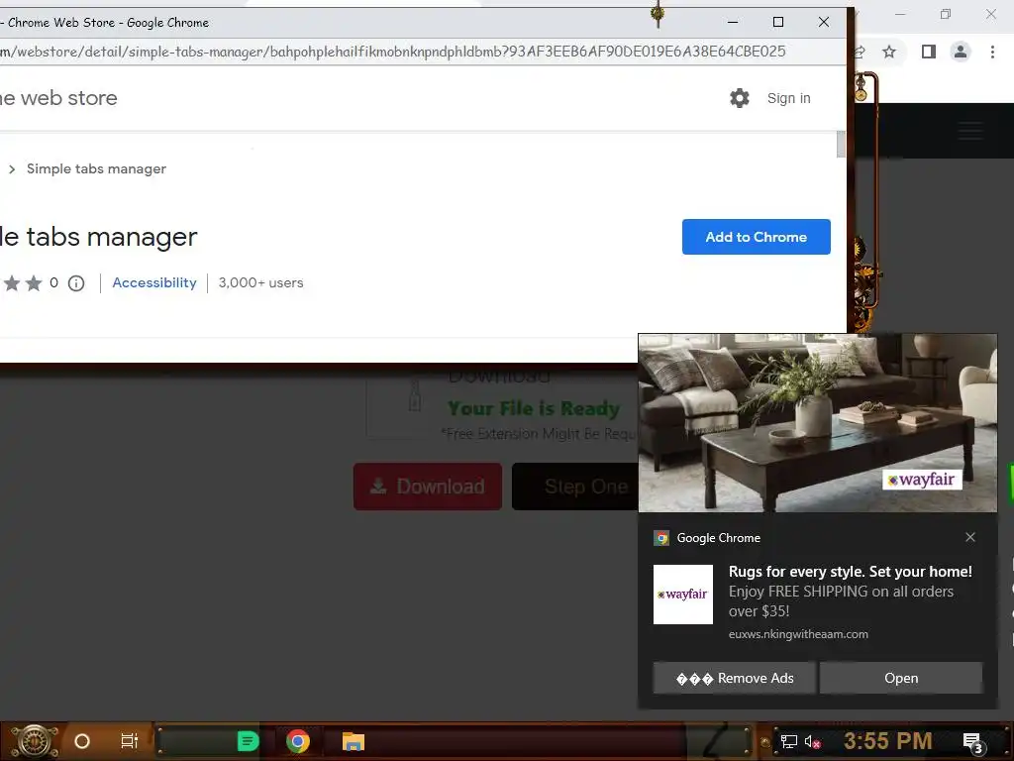Click the 3,000+ users text
The height and width of the screenshot is (761, 1014).
click(260, 282)
